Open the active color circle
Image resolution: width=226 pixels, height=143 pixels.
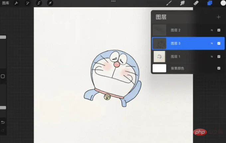(x=223, y=3)
